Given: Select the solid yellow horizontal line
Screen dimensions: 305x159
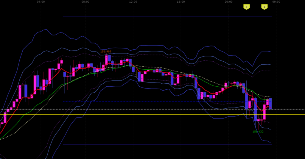Looking at the screenshot, I should (152, 115).
